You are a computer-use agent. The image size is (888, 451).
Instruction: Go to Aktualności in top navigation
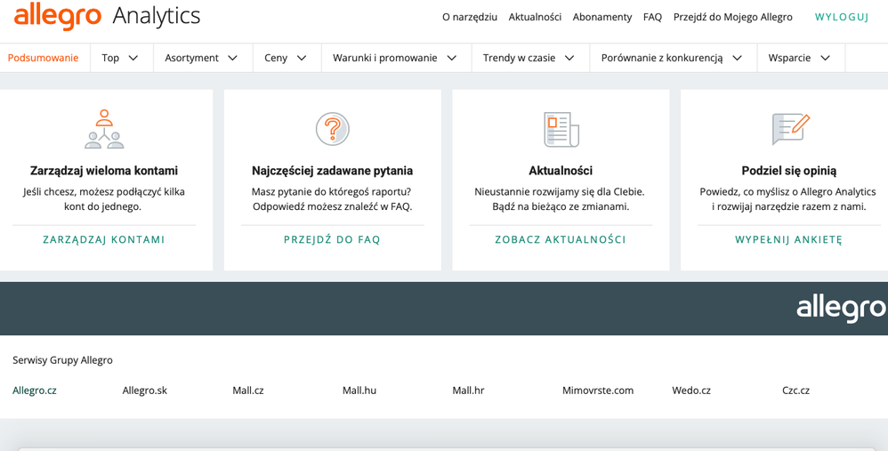(535, 17)
